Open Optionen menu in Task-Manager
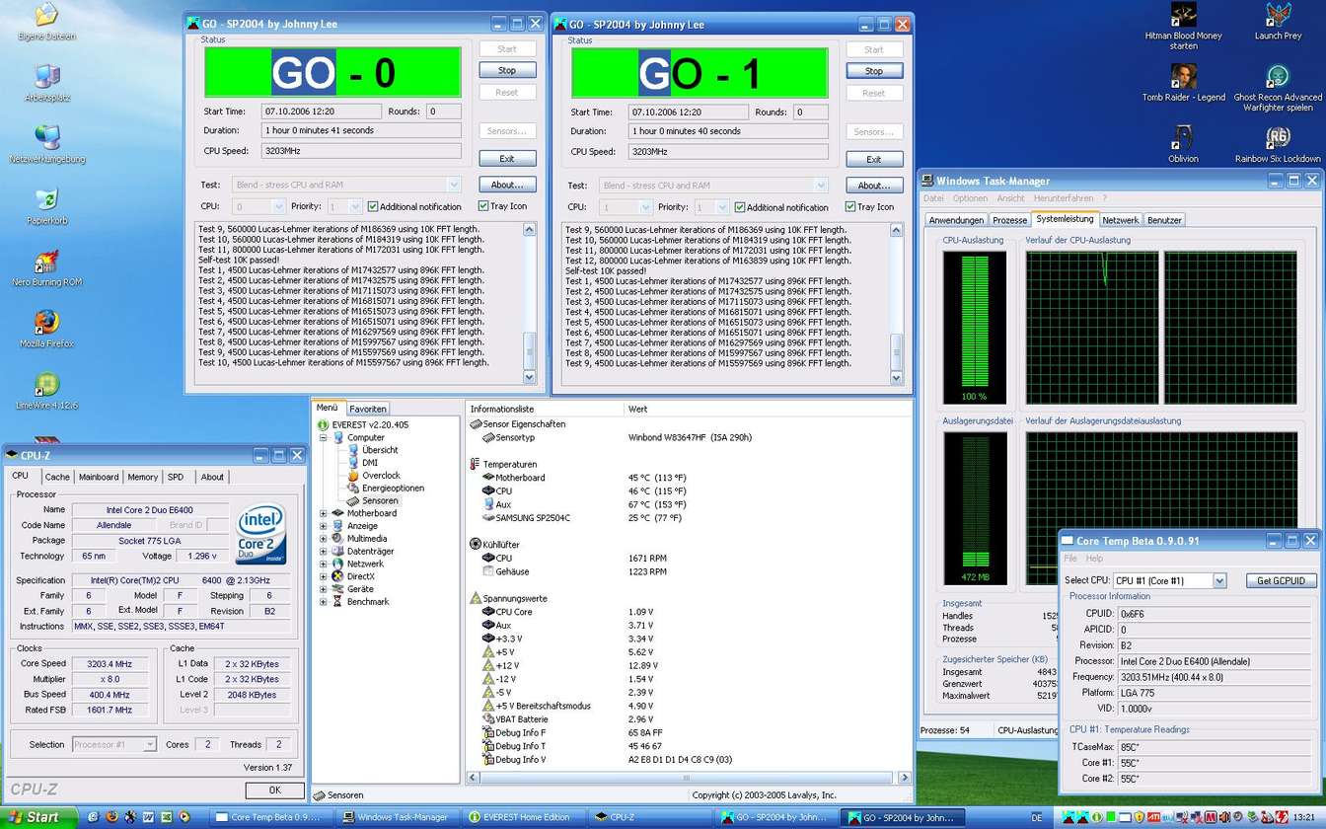Image resolution: width=1326 pixels, height=829 pixels. [970, 198]
